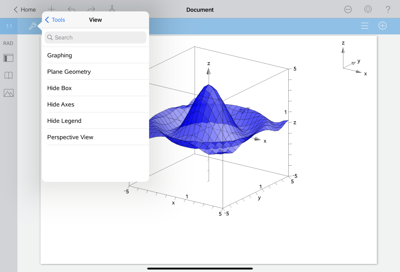Open the image icon in left sidebar

coord(8,93)
